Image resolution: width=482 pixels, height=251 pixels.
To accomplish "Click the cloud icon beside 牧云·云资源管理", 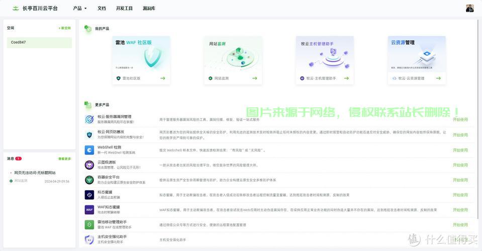I will tap(395, 78).
